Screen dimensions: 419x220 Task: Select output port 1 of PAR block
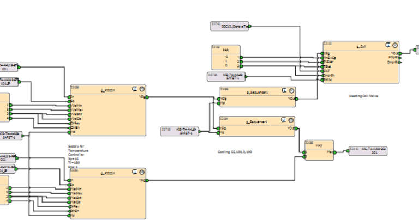coord(241,57)
